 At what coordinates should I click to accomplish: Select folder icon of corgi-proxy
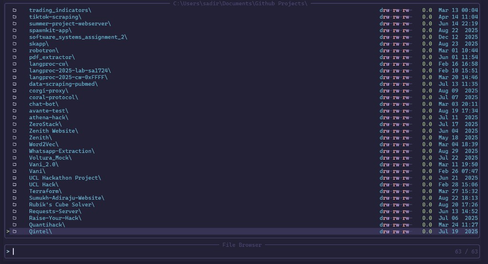click(14, 91)
